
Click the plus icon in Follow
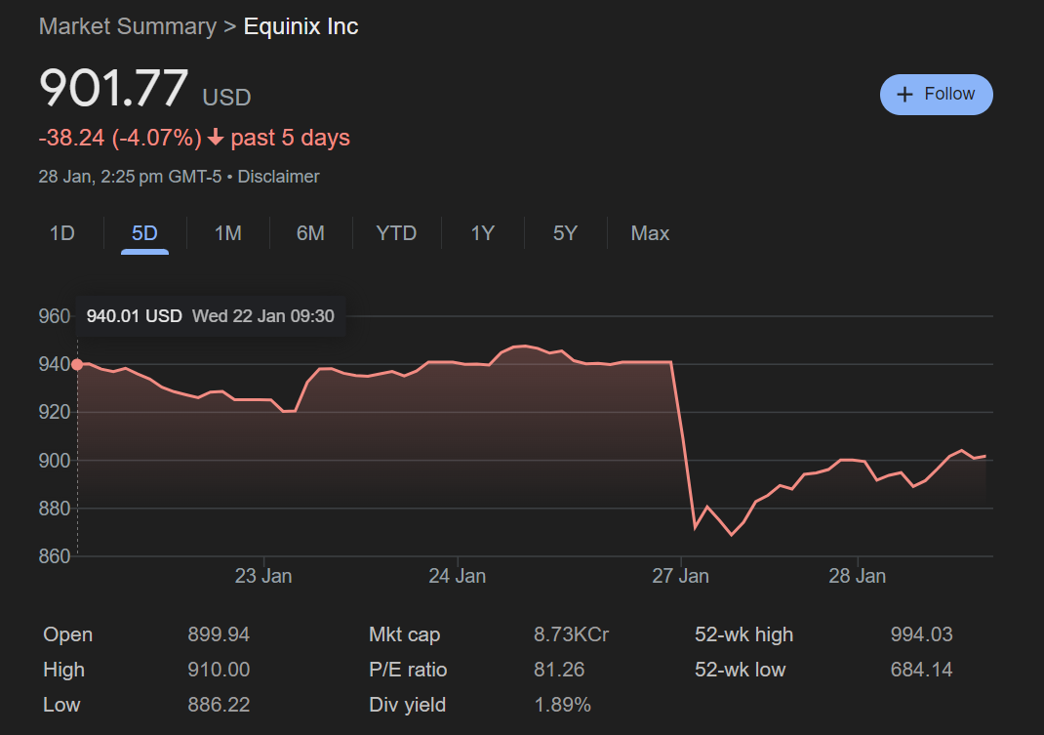pos(904,95)
